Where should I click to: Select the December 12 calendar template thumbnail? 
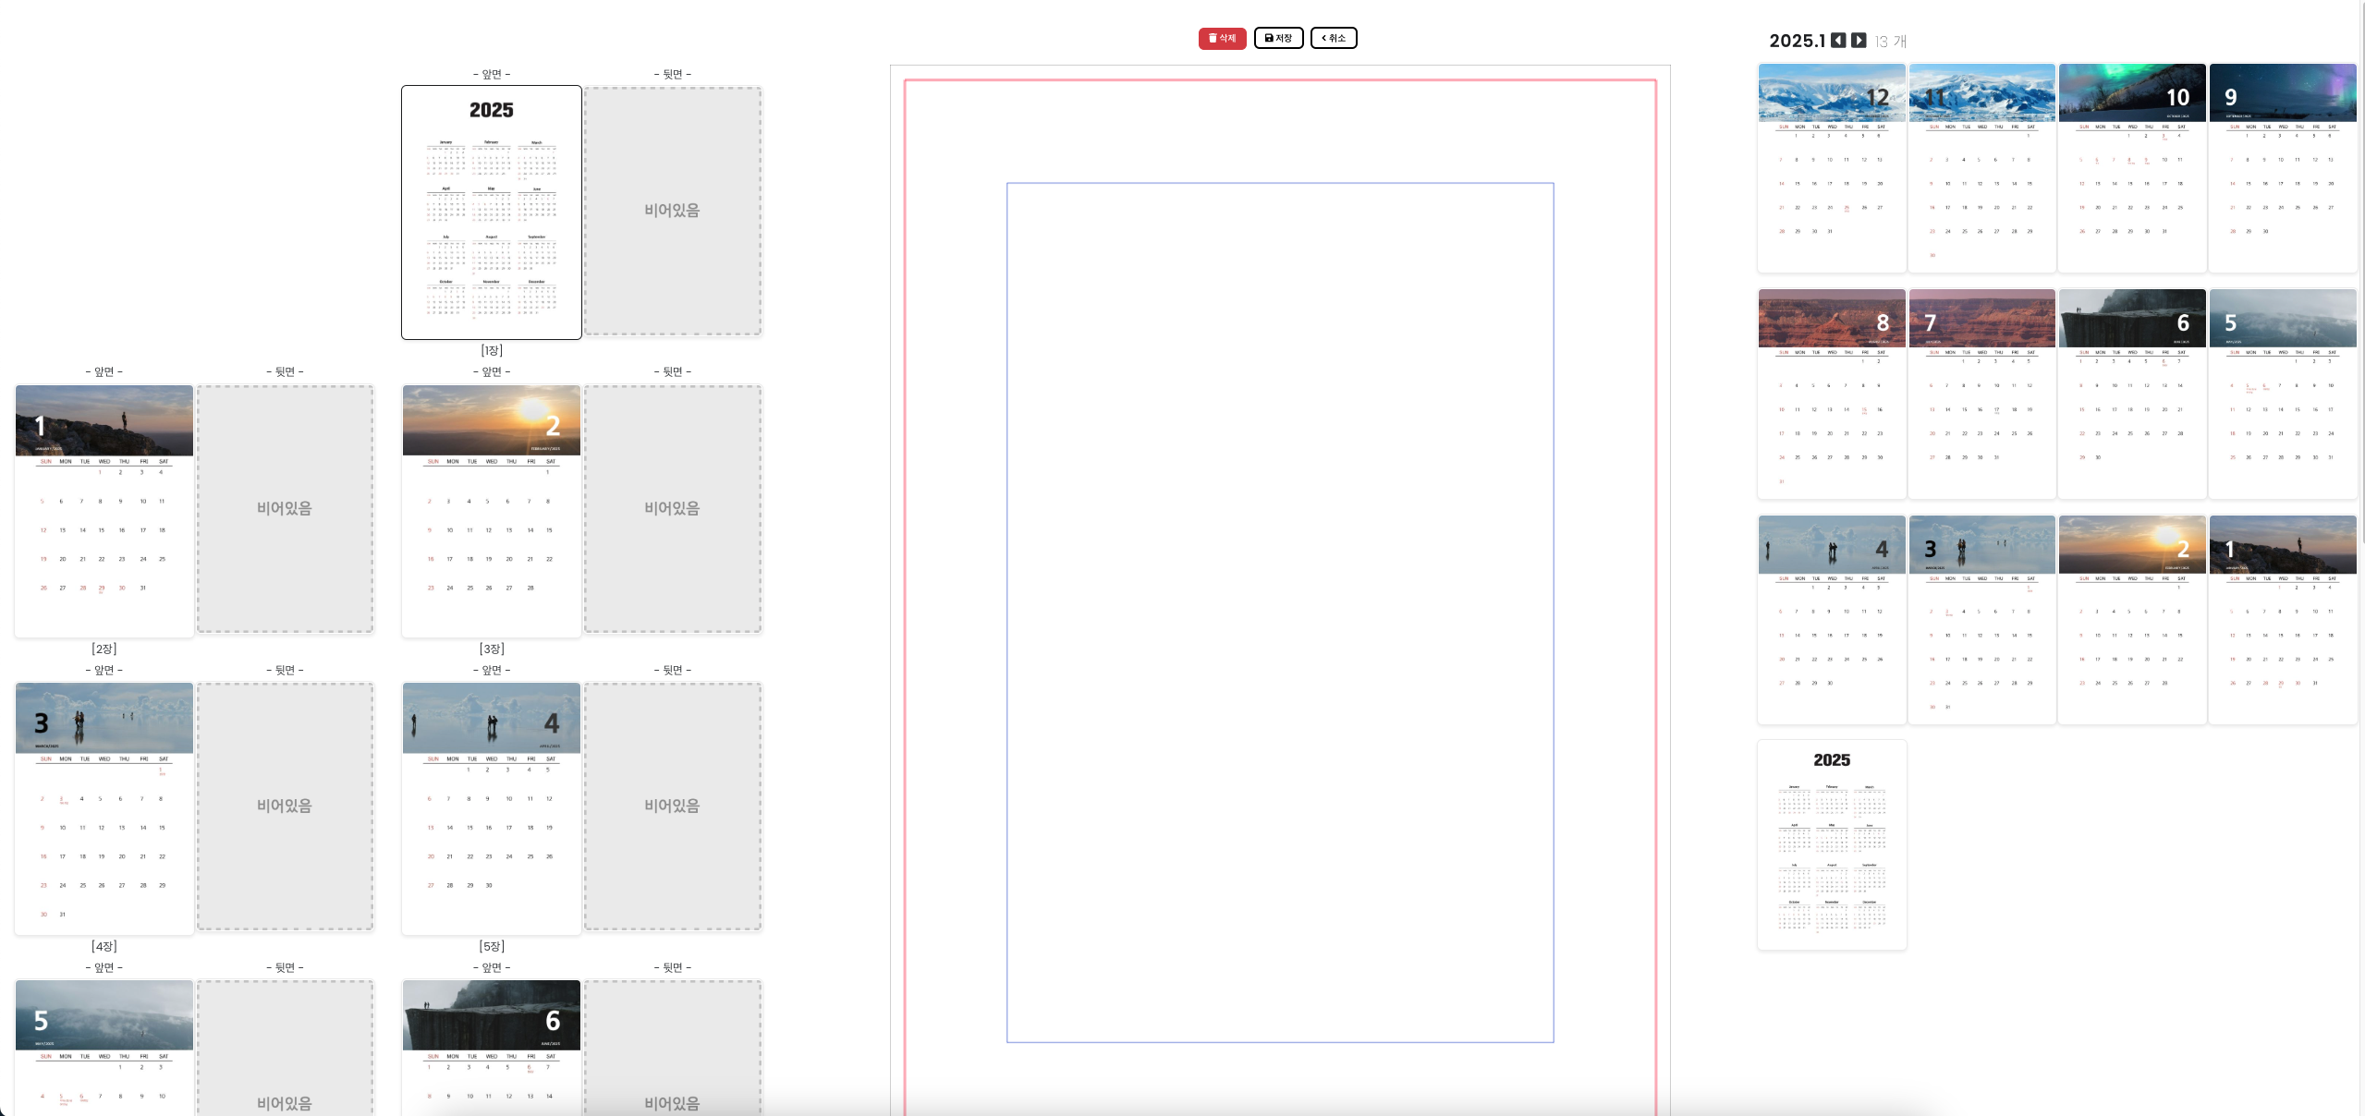coord(1831,168)
